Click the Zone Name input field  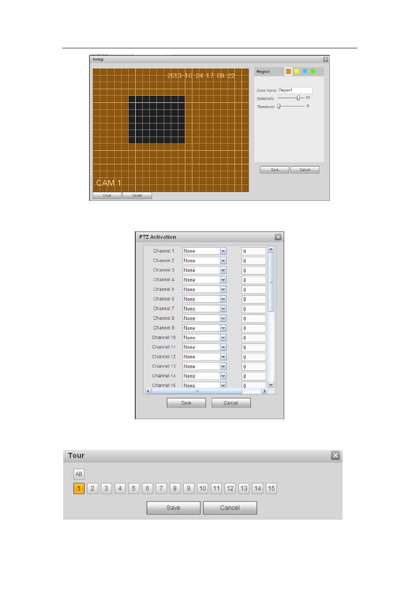point(295,90)
